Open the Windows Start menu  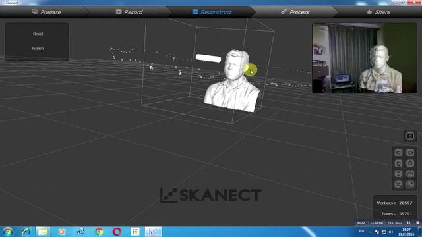coord(8,232)
